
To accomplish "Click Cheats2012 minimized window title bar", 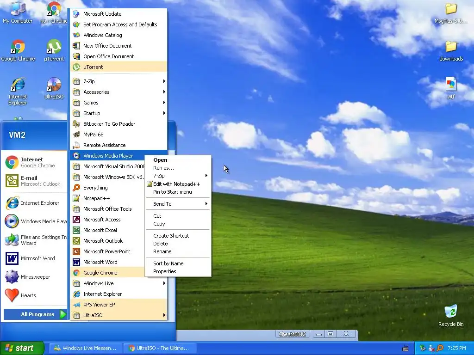I will tap(292, 334).
